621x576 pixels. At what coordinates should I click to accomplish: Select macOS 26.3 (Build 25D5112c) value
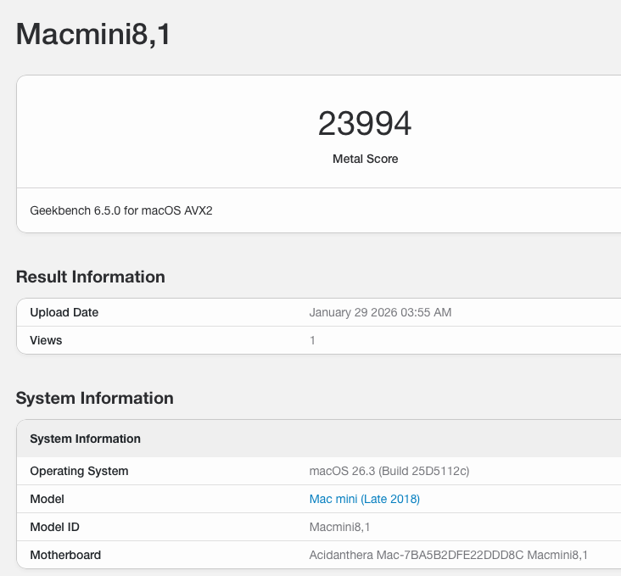[x=389, y=471]
